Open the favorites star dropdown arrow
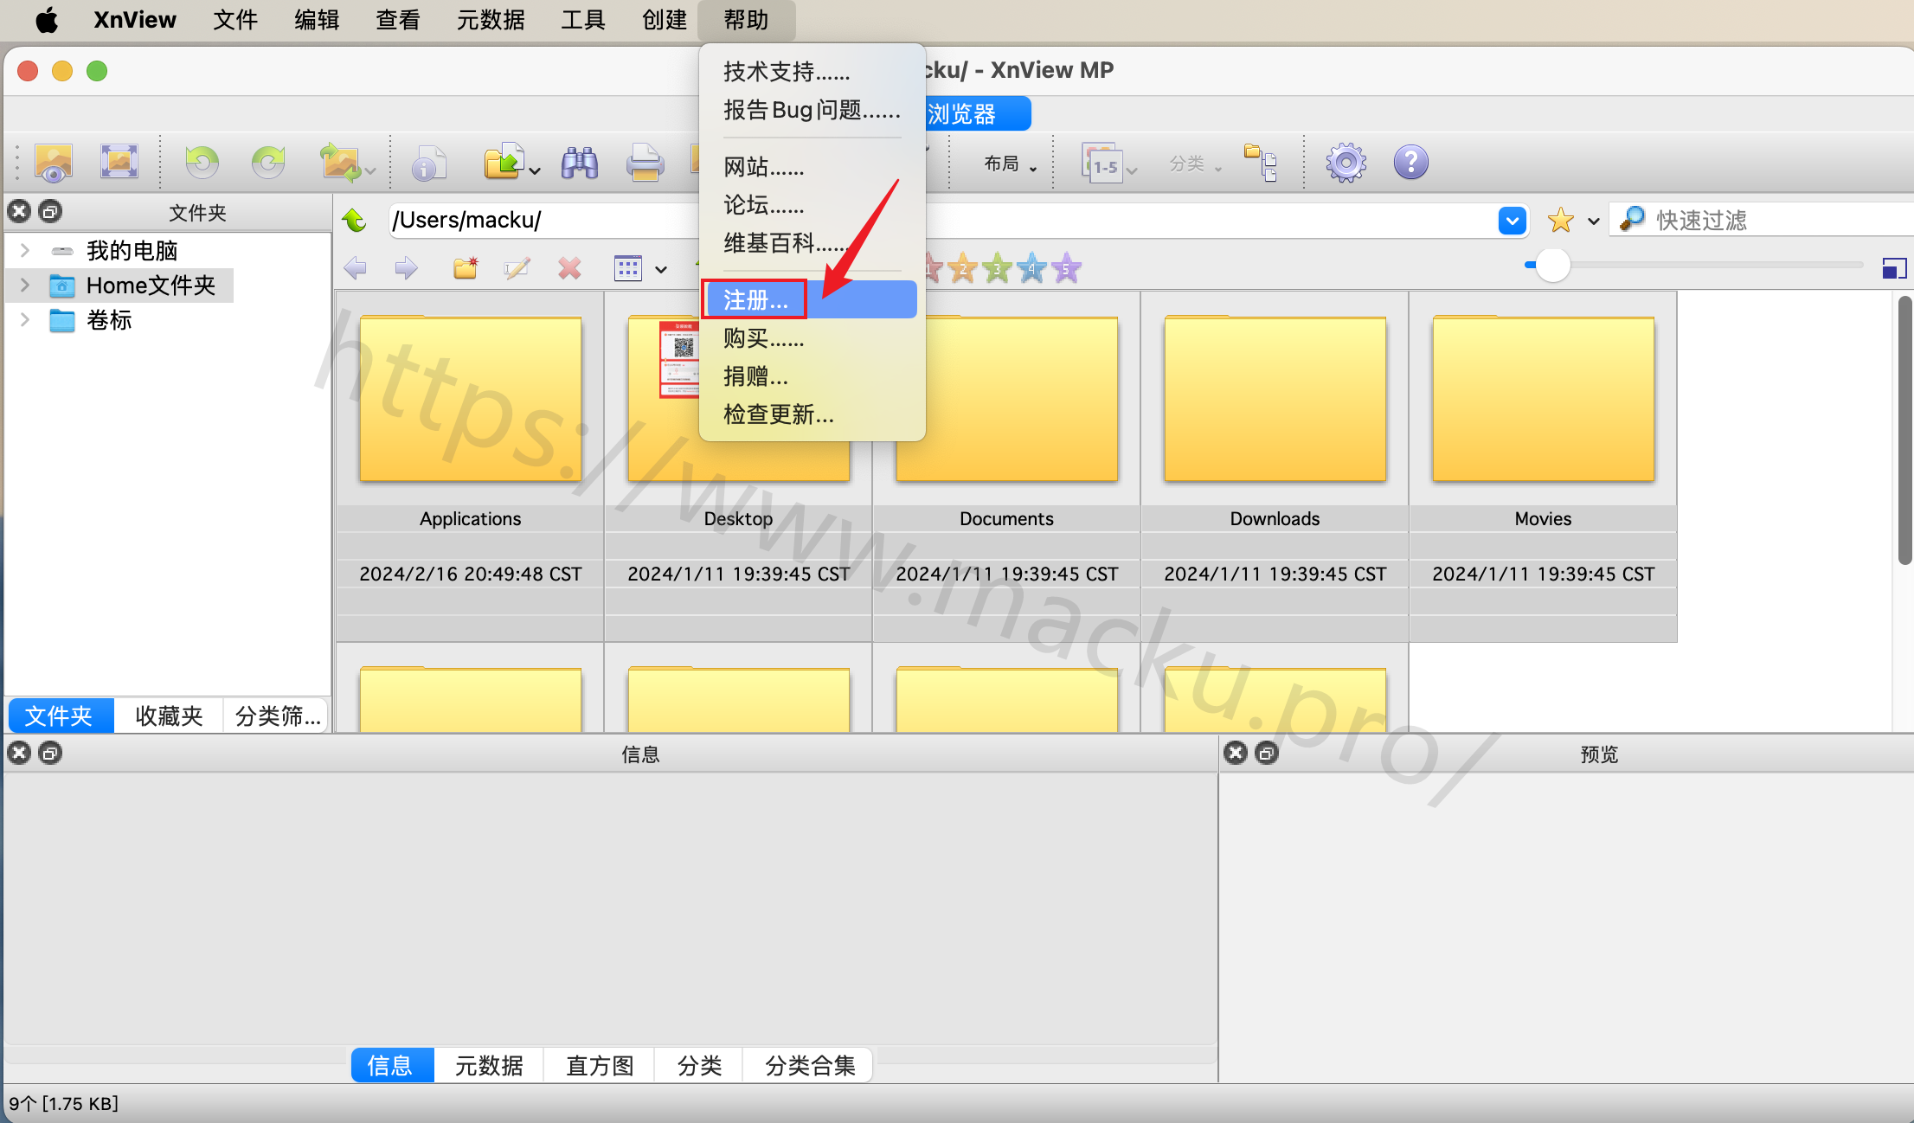The image size is (1914, 1123). pos(1593,221)
